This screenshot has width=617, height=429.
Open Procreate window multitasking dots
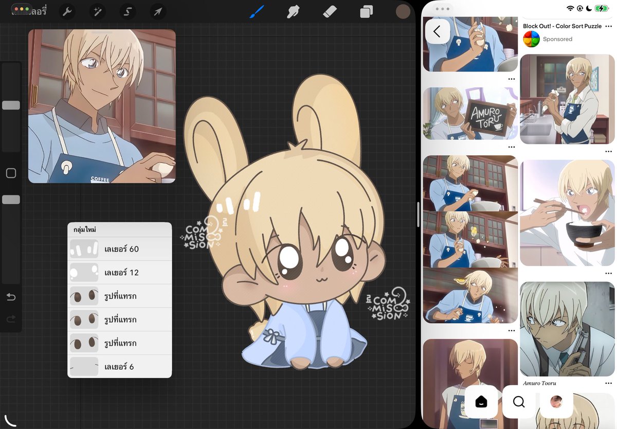pos(22,9)
